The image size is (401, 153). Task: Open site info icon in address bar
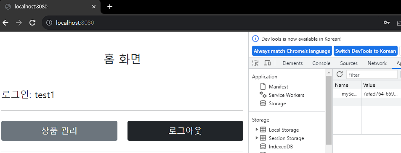(49, 23)
